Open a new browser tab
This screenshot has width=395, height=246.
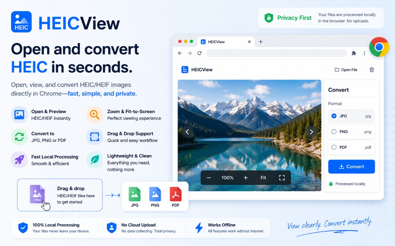tap(260, 42)
